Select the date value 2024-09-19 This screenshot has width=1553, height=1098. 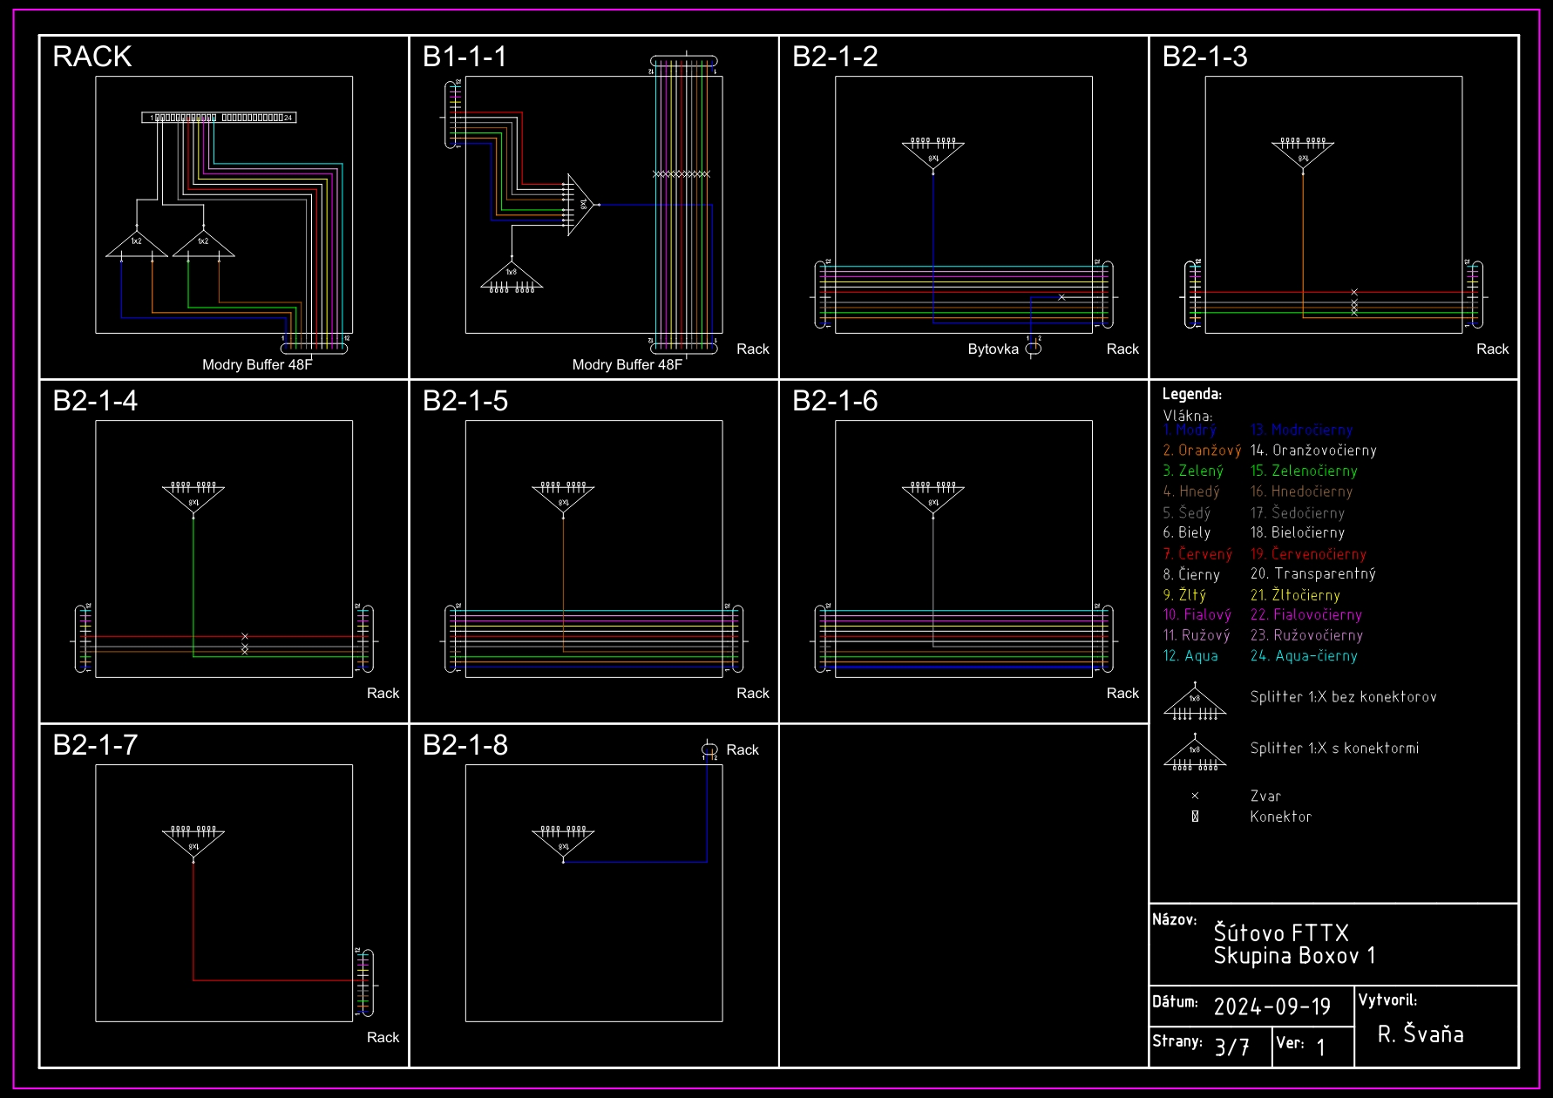point(1272,1007)
